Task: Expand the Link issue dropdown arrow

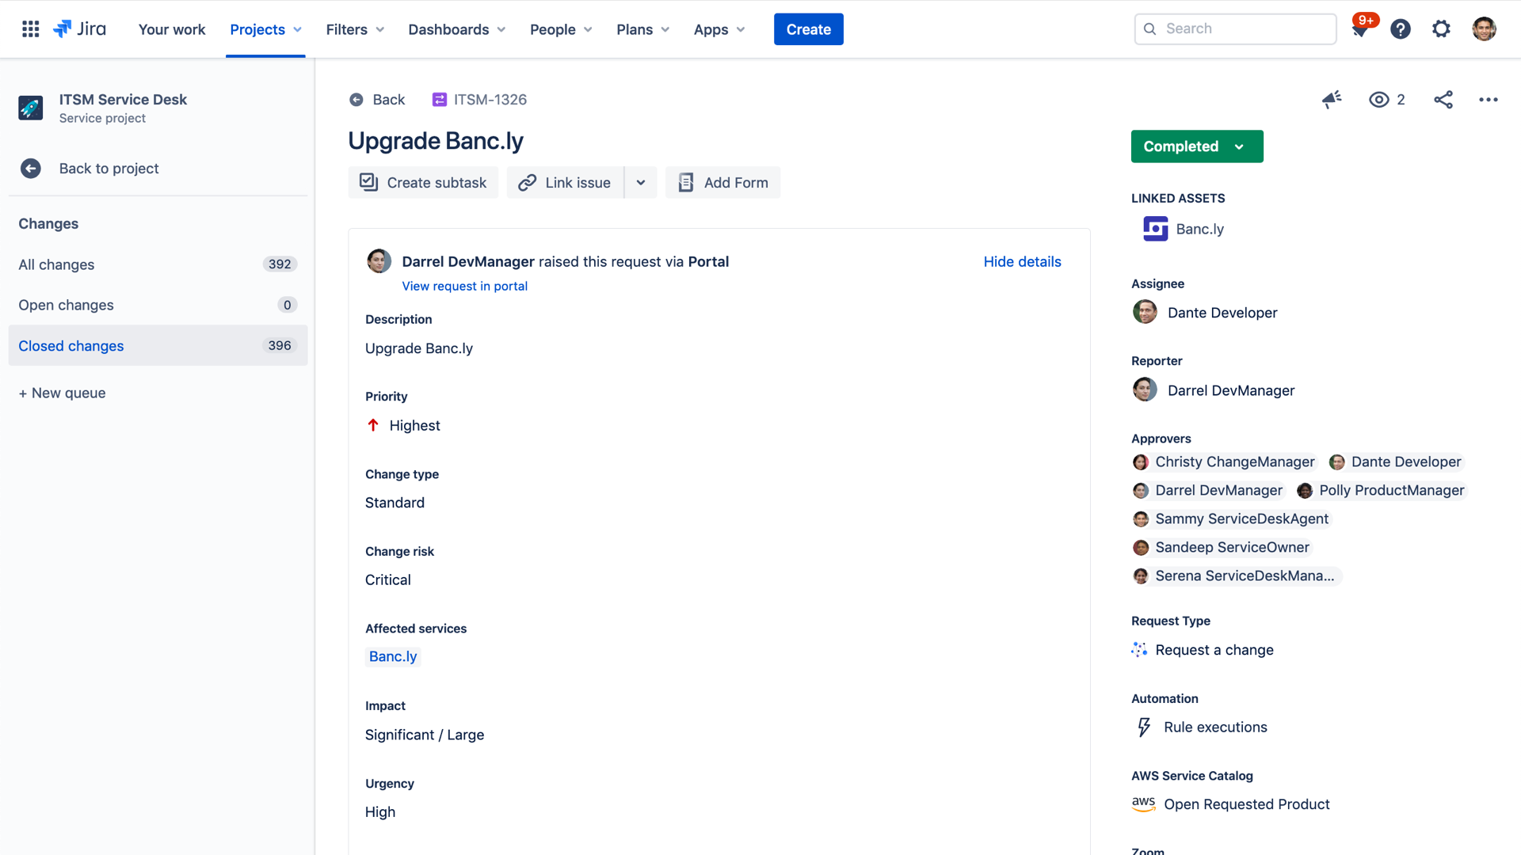Action: click(641, 183)
